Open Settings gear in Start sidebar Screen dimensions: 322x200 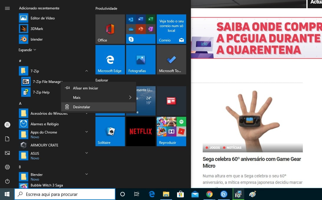(7, 167)
